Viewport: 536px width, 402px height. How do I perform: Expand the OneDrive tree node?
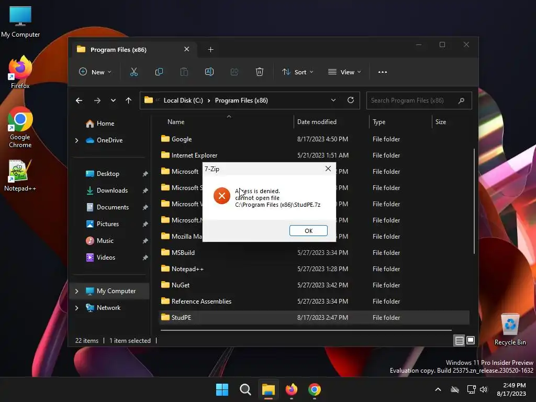(76, 140)
